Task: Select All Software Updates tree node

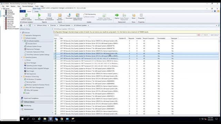Action: pos(33,41)
